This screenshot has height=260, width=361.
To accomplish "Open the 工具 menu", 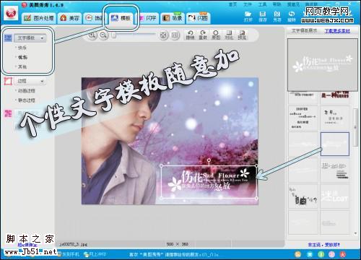I will click(x=262, y=4).
